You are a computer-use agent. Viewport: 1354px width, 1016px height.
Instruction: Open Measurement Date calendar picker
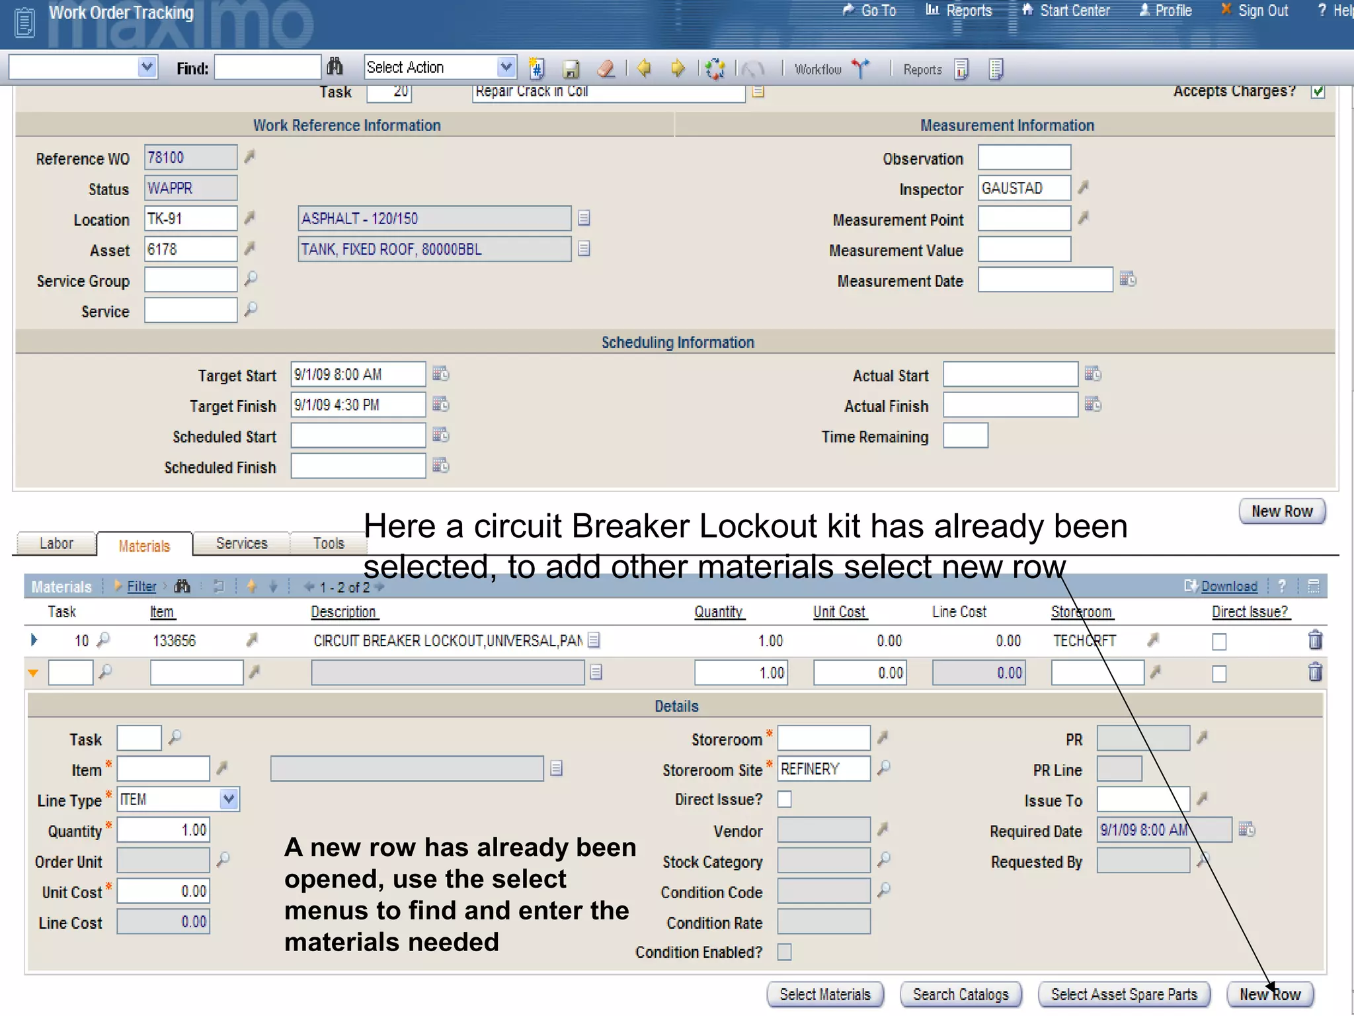point(1128,279)
